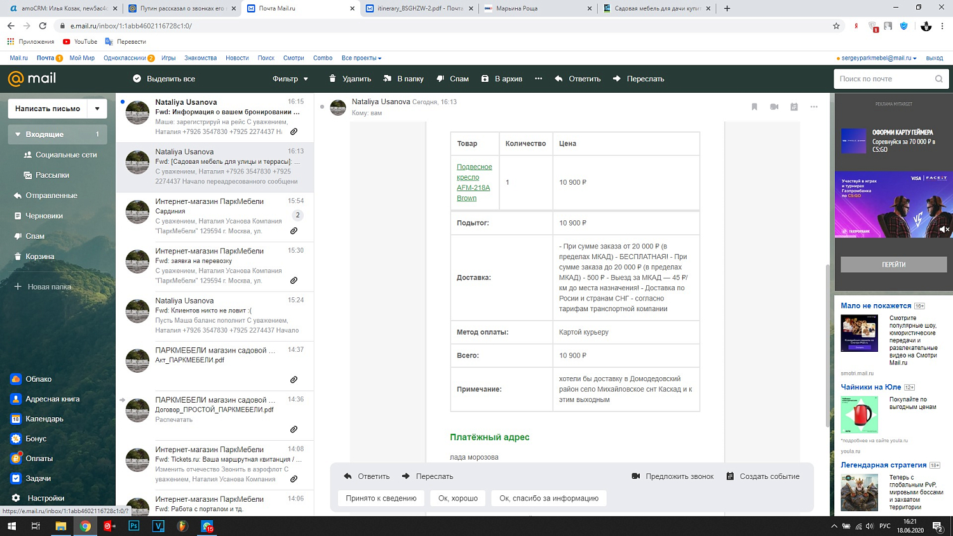Click quick reply 'Ок, хорошо' button
The height and width of the screenshot is (536, 953).
pyautogui.click(x=457, y=499)
